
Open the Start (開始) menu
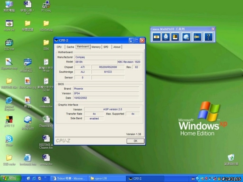pos(11,178)
